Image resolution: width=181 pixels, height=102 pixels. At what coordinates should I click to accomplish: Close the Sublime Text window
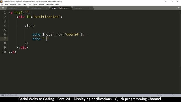point(178,1)
